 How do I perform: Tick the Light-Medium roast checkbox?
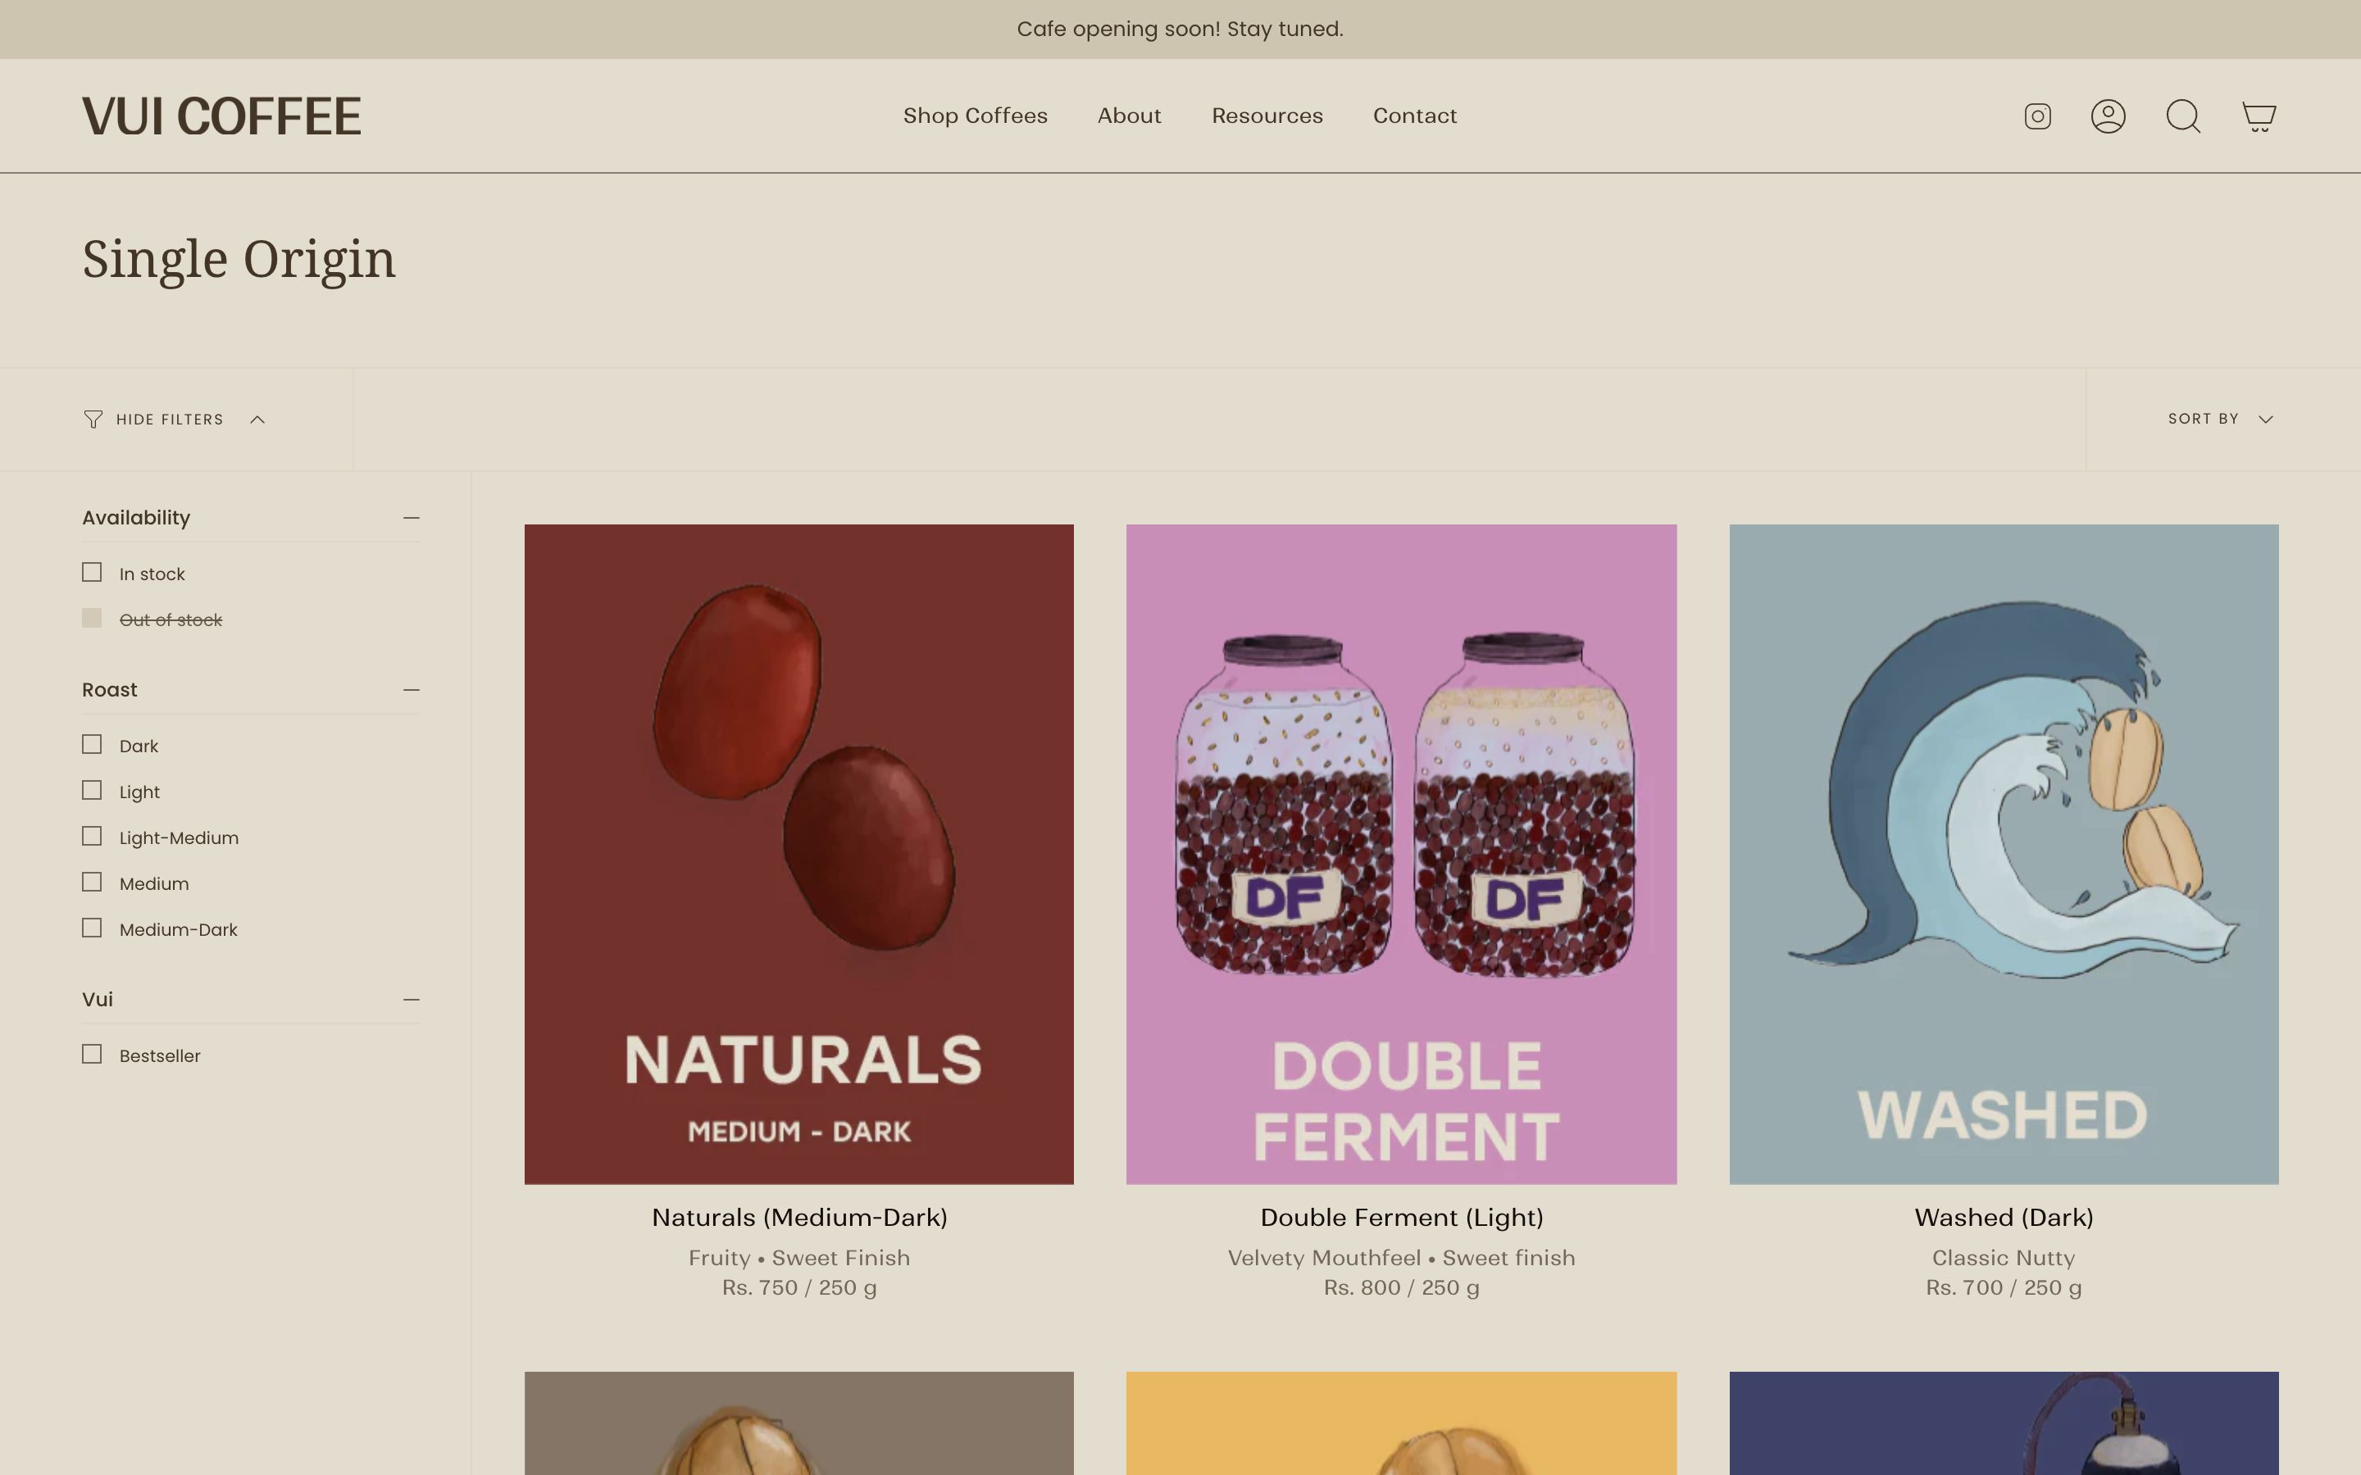pyautogui.click(x=92, y=836)
